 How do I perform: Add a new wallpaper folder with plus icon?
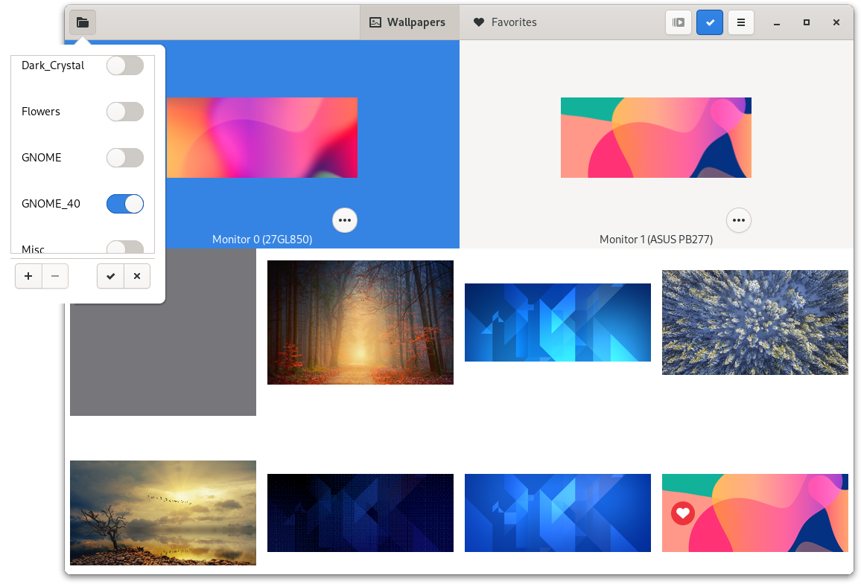click(28, 276)
